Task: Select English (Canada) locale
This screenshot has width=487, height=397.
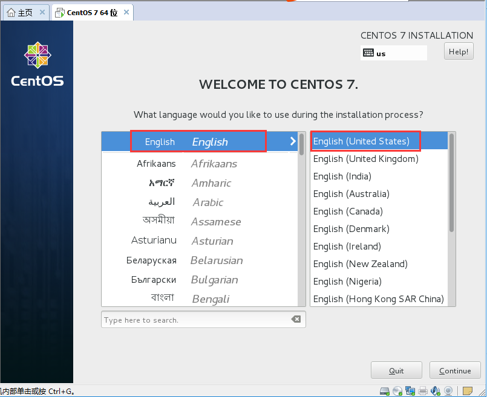Action: (379, 211)
